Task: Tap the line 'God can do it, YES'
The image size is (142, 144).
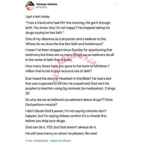Action: (x=61, y=127)
